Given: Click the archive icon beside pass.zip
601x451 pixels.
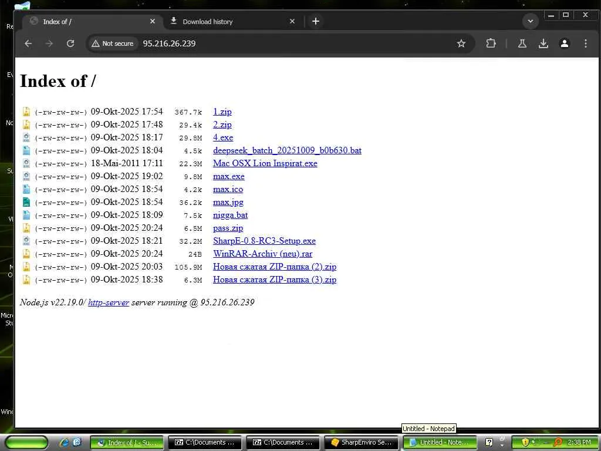Looking at the screenshot, I should coord(26,228).
